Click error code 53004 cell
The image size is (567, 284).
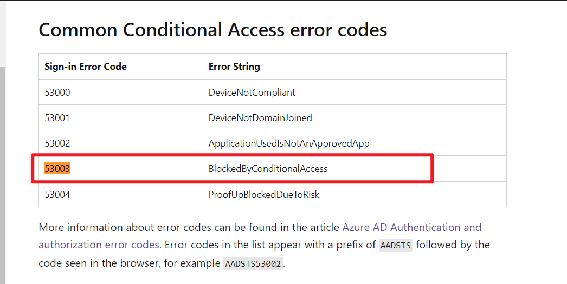[x=57, y=195]
